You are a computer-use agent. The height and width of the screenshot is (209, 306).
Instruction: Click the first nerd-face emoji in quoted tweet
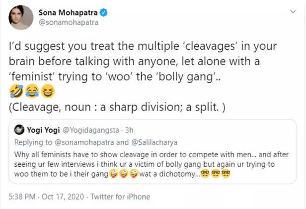(204, 175)
